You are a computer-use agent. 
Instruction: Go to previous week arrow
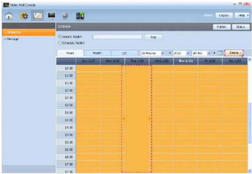(x=170, y=53)
